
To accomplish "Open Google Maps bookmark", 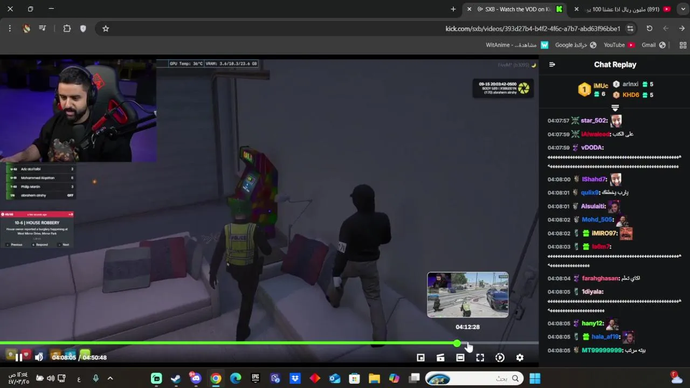I will click(x=576, y=45).
